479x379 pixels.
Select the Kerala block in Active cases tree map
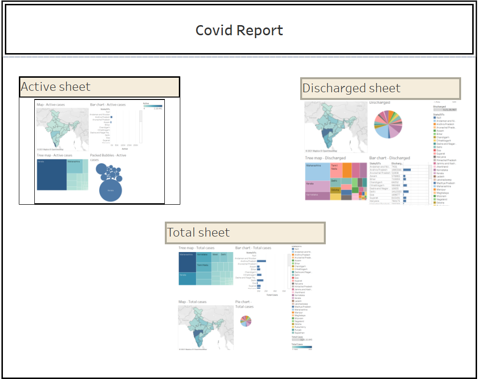pos(52,175)
